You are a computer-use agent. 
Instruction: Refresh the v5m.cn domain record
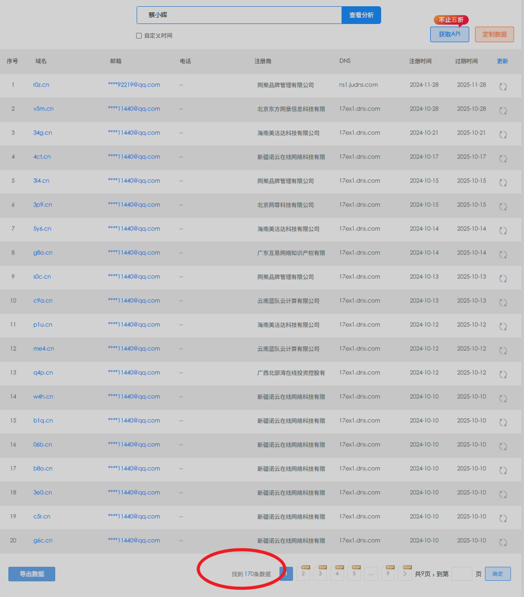click(x=503, y=111)
